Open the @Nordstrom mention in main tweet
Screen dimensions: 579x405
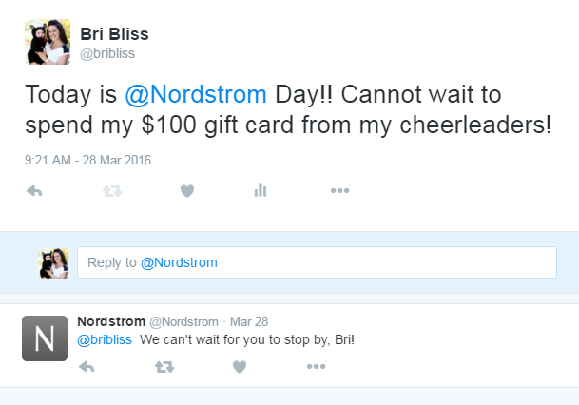197,95
